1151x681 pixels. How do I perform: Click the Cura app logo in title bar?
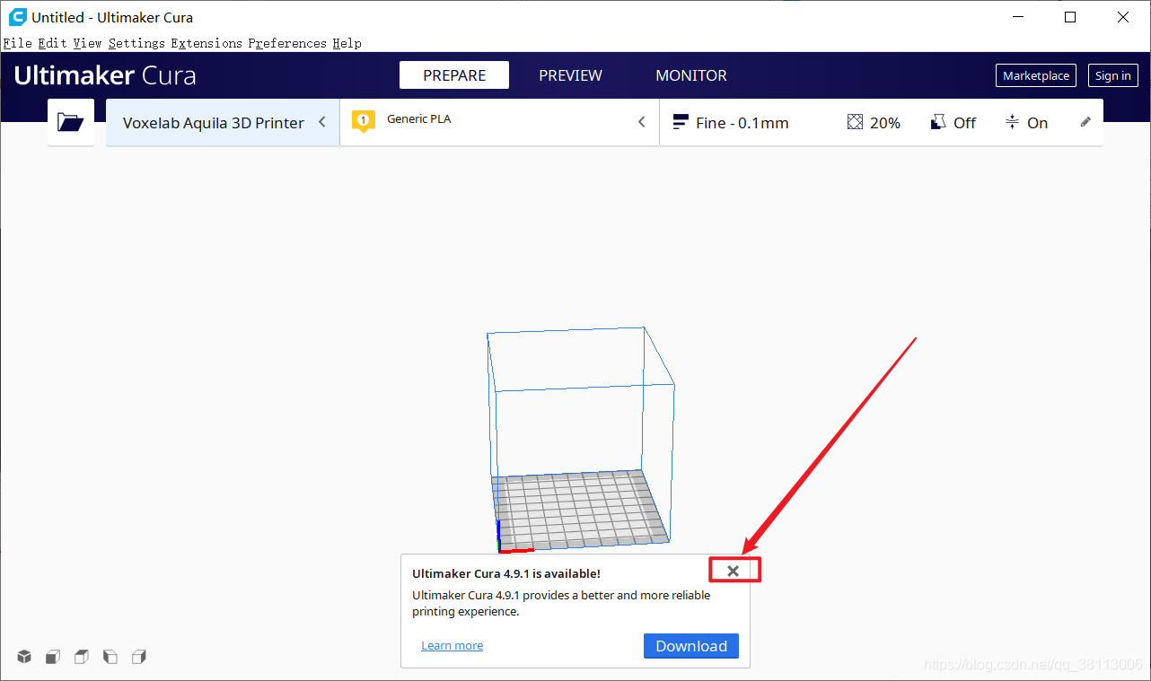[17, 17]
